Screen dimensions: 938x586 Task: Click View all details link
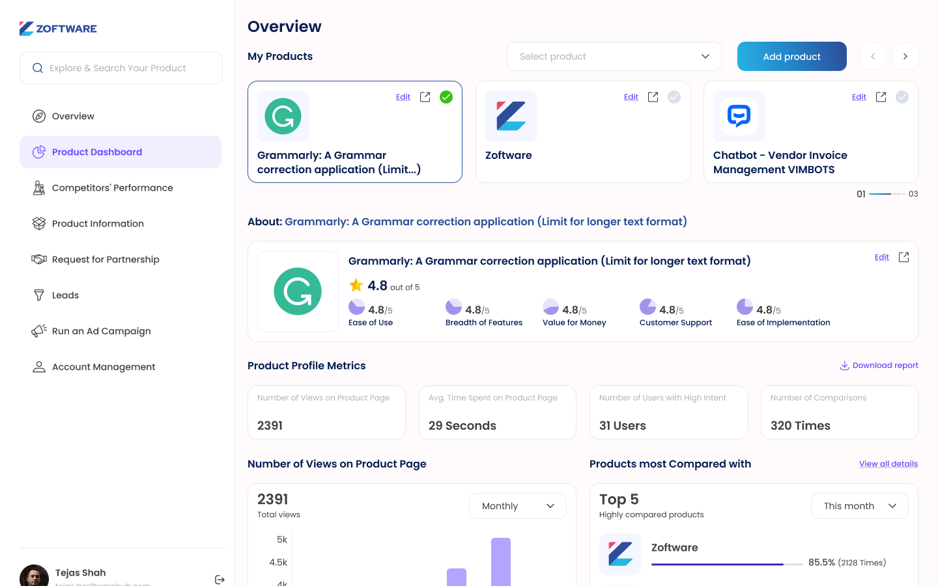point(888,464)
